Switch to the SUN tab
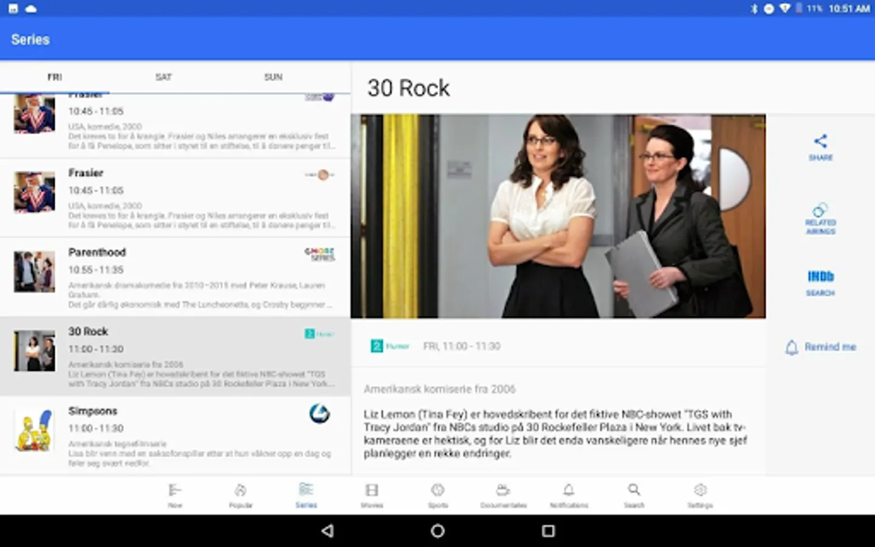Screen dimensions: 875x547 click(x=273, y=77)
